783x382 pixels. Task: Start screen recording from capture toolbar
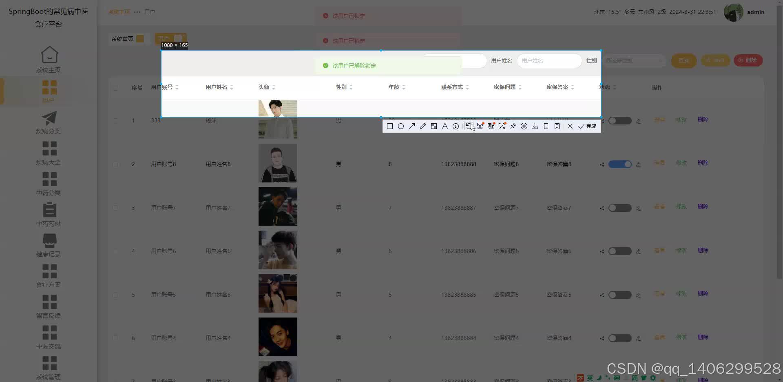pyautogui.click(x=524, y=126)
